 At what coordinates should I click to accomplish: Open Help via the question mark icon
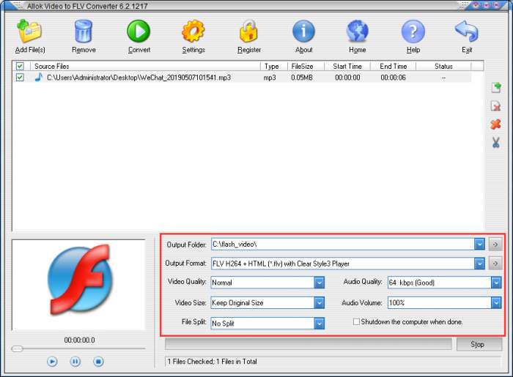413,31
